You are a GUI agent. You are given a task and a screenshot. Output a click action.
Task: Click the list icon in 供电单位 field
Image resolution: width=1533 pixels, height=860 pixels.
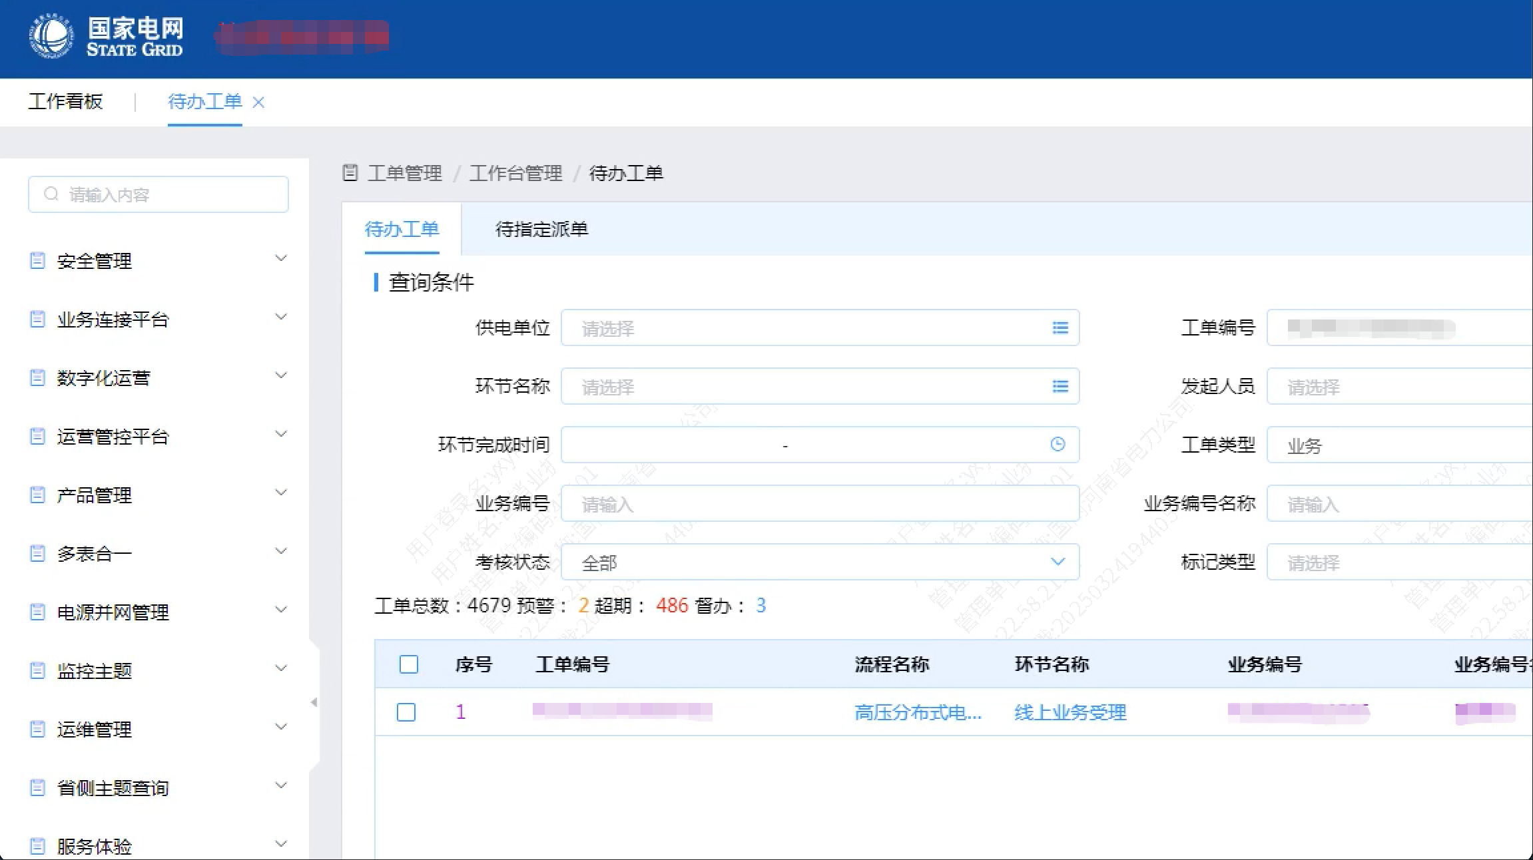[1060, 327]
